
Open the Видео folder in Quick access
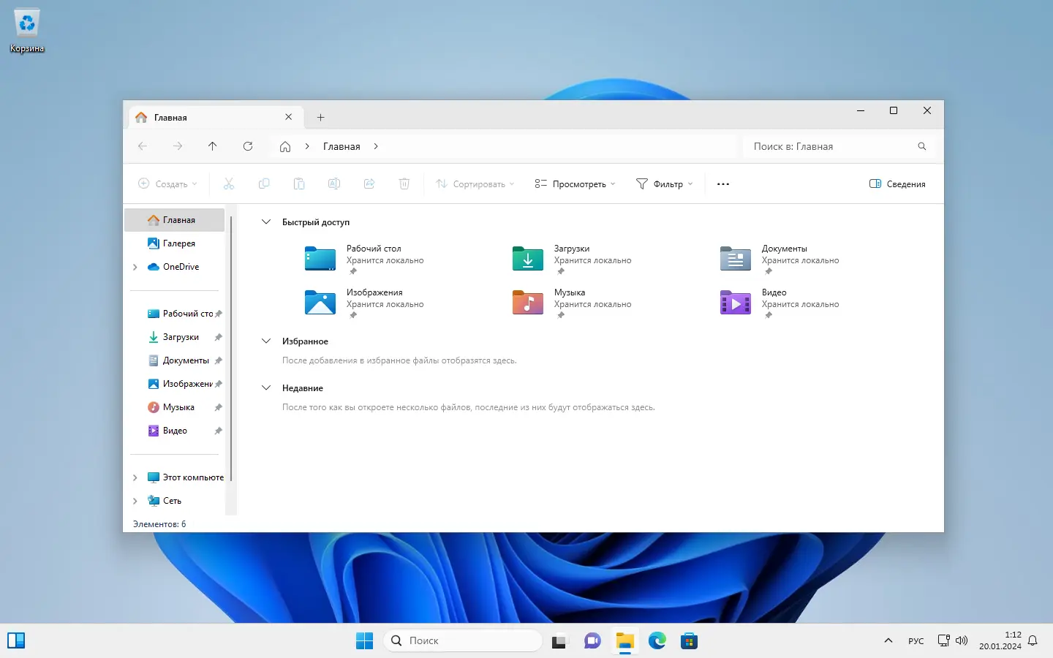(736, 303)
